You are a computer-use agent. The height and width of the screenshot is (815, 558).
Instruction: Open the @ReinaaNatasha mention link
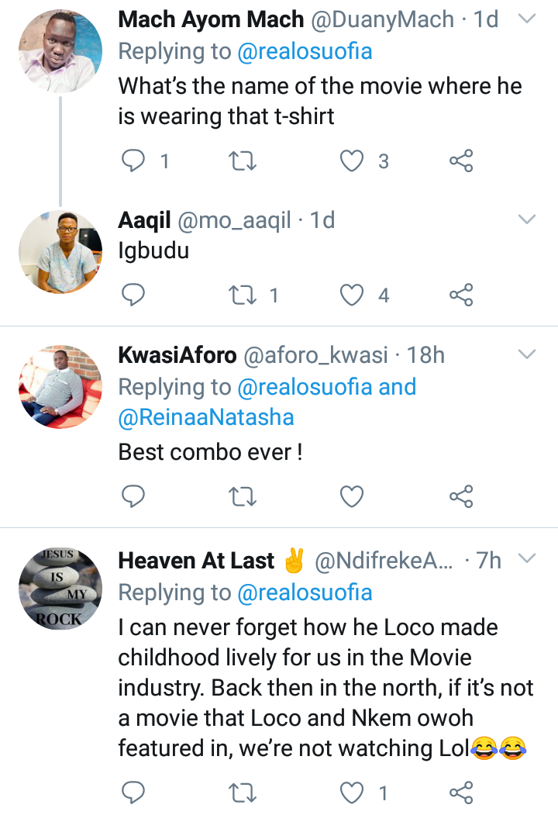coord(206,417)
